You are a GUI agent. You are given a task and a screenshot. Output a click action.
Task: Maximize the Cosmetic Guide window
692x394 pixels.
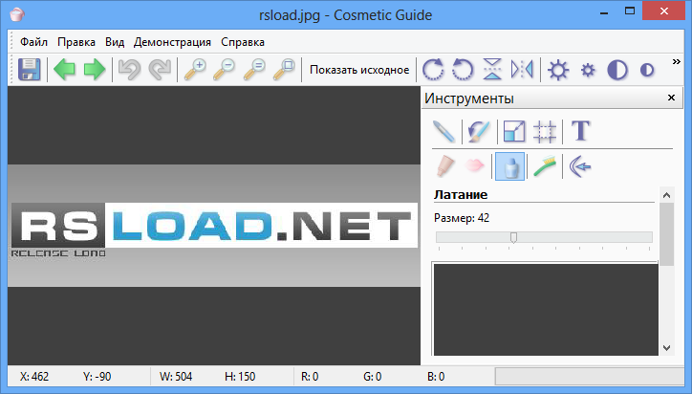coord(630,11)
